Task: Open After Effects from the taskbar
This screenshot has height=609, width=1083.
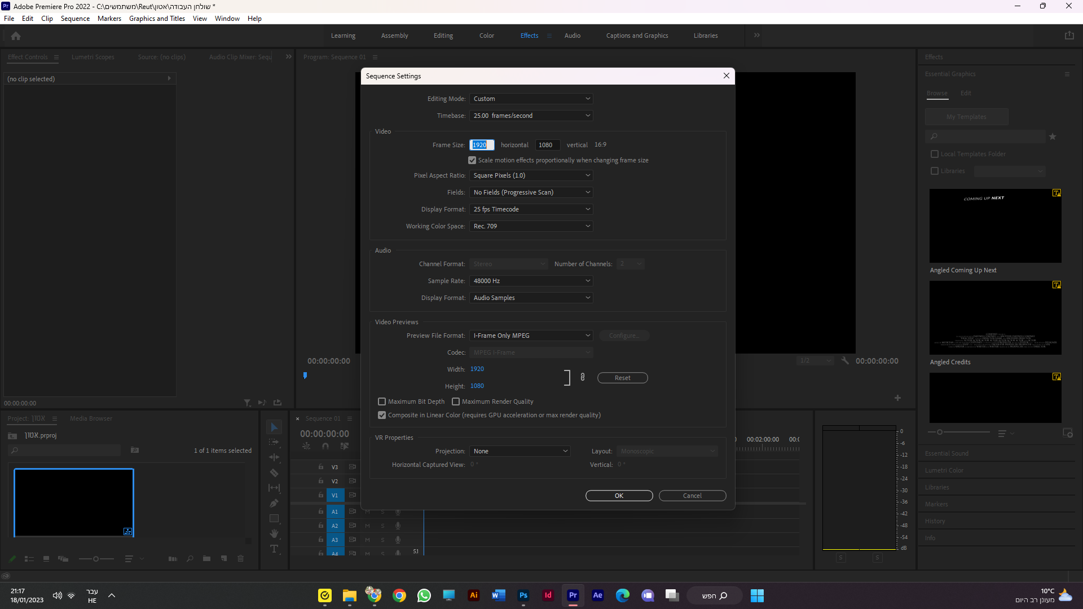Action: [597, 595]
